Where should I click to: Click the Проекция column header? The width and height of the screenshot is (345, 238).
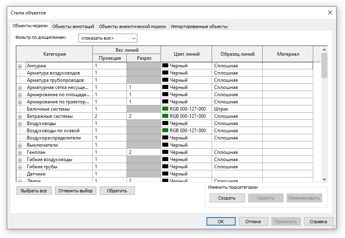pyautogui.click(x=110, y=58)
